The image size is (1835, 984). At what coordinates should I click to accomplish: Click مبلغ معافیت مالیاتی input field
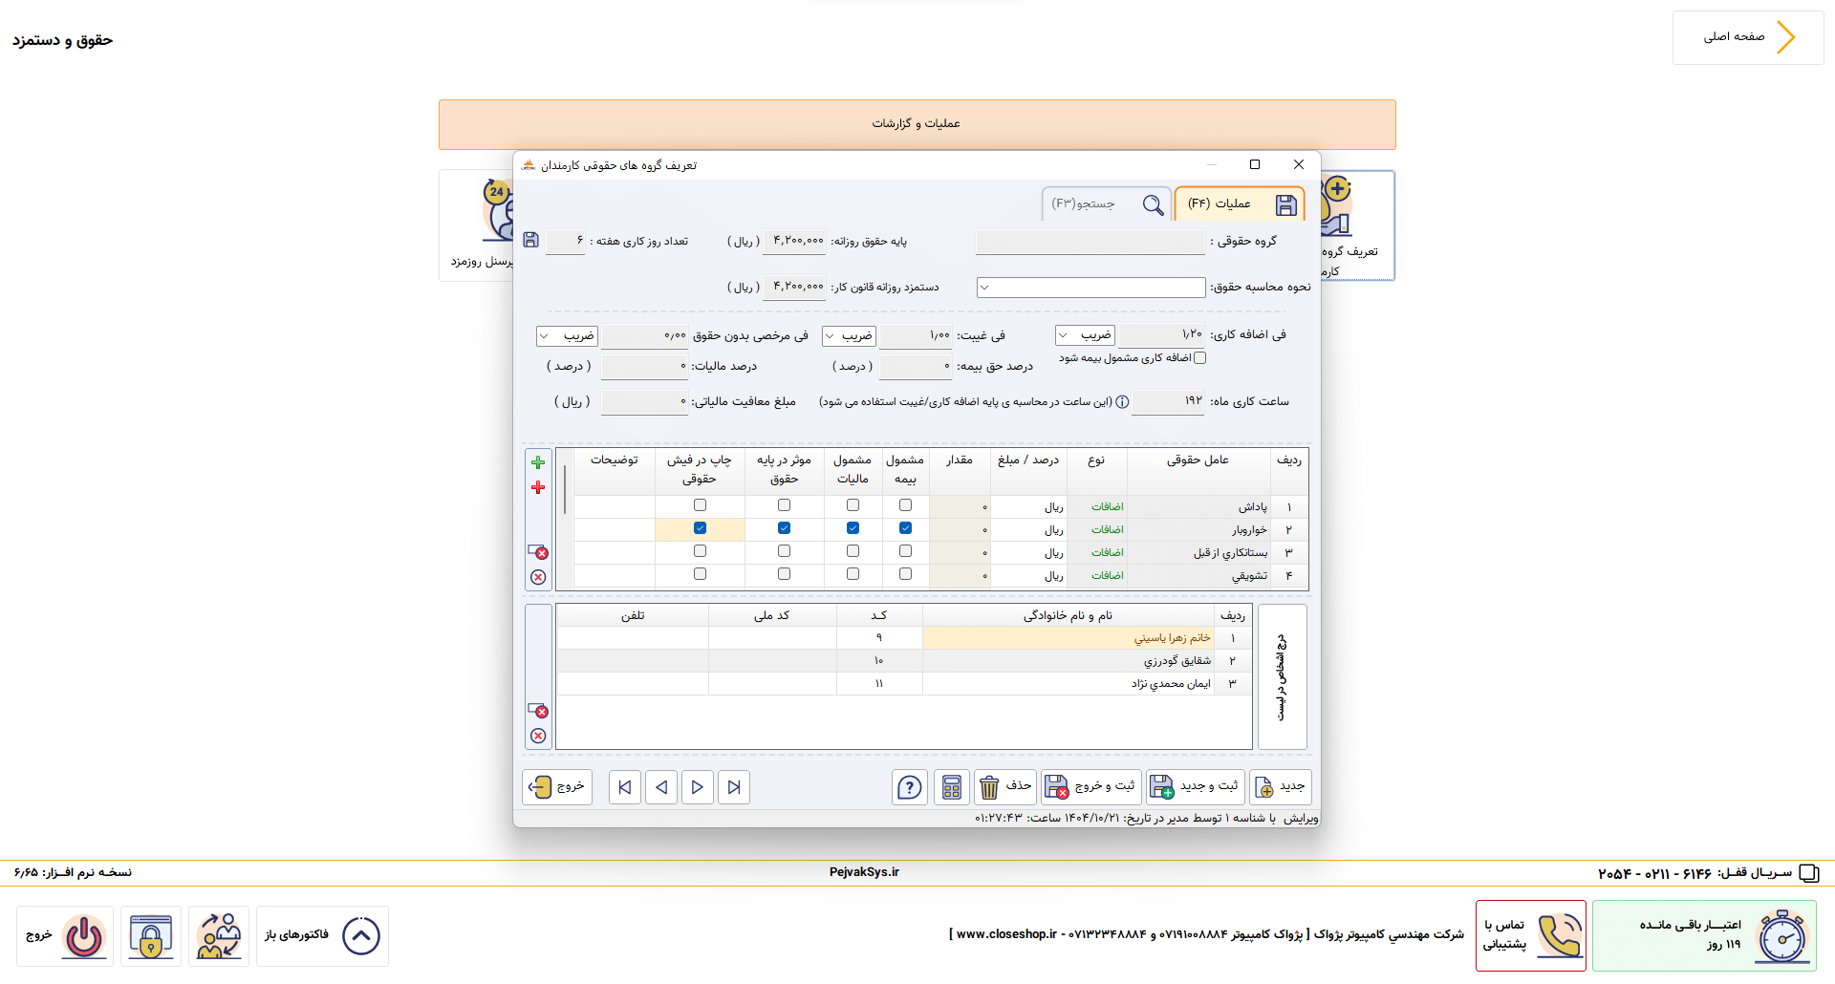[644, 402]
